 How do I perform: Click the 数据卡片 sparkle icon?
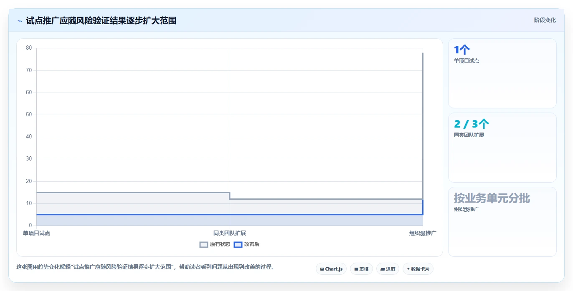point(408,269)
